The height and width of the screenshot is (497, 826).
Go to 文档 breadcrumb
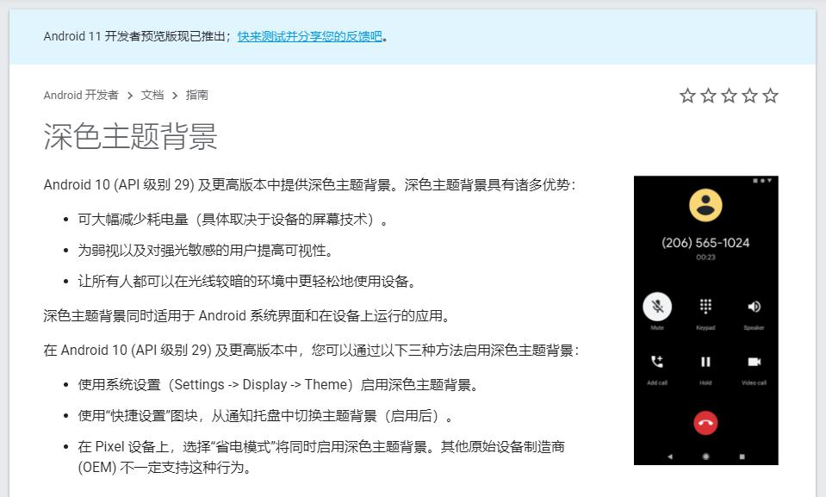point(152,95)
